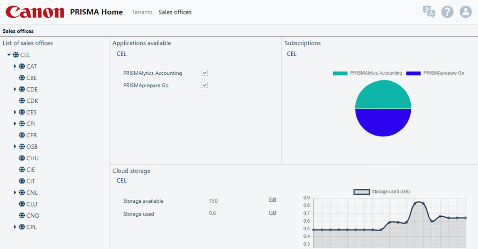This screenshot has height=249, width=478.
Task: Uncheck the PRISMAlytics Accounting checkbox
Action: pos(204,73)
